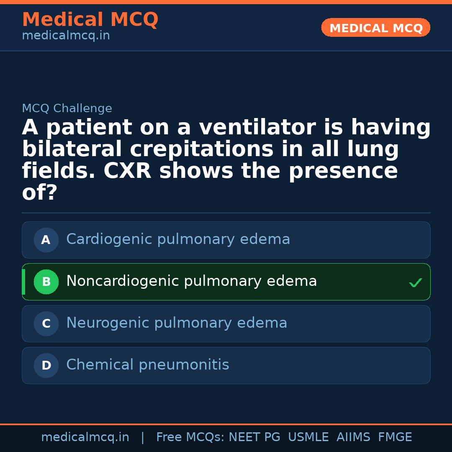Click the Free MCQs footer label
452x452 pixels.
(x=190, y=437)
